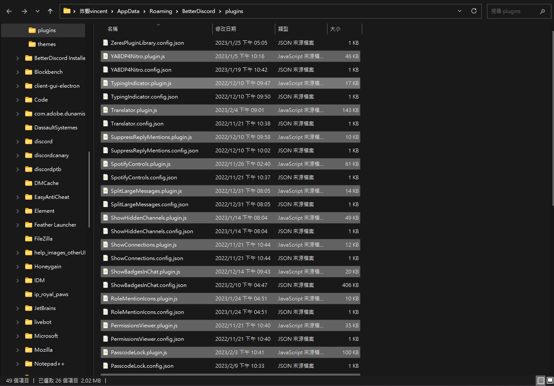The image size is (554, 386).
Task: Click the refresh icon in the address bar
Action: tap(474, 11)
